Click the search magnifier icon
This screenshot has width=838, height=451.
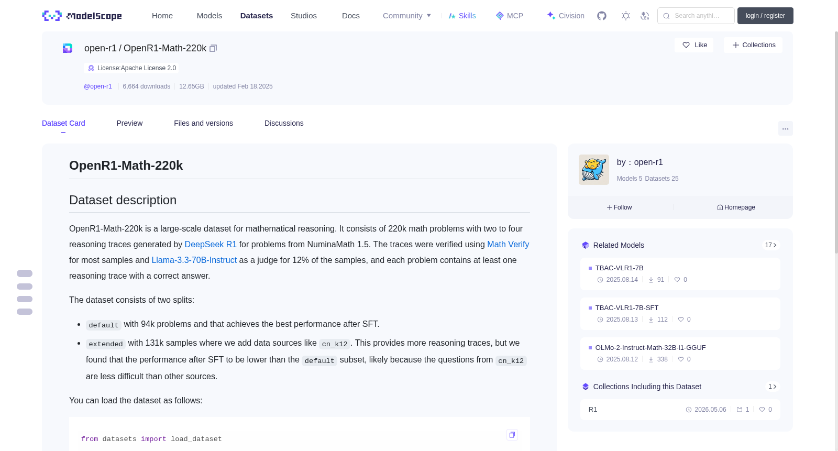(667, 16)
